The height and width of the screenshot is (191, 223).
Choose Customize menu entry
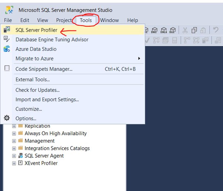73,109
